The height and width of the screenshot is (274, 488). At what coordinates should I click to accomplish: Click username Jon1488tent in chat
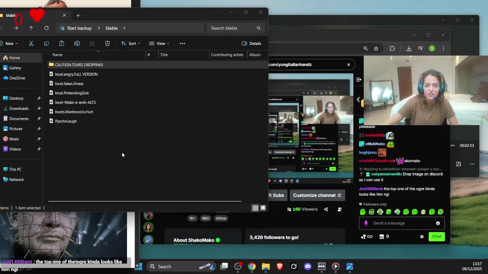tap(370, 189)
